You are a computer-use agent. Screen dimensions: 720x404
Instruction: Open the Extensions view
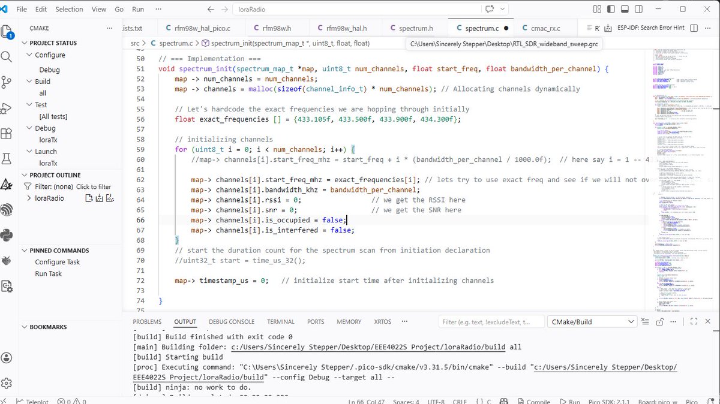pyautogui.click(x=7, y=134)
